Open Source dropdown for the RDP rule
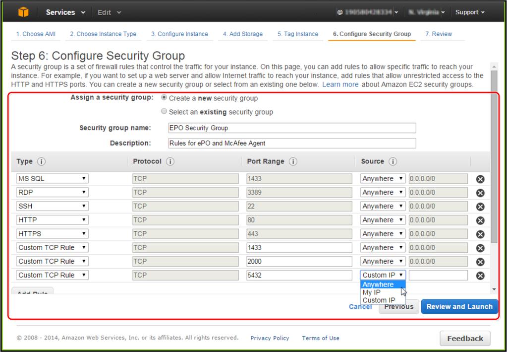 (383, 192)
